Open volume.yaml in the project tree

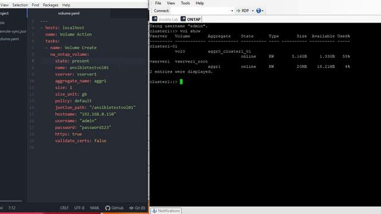10,39
